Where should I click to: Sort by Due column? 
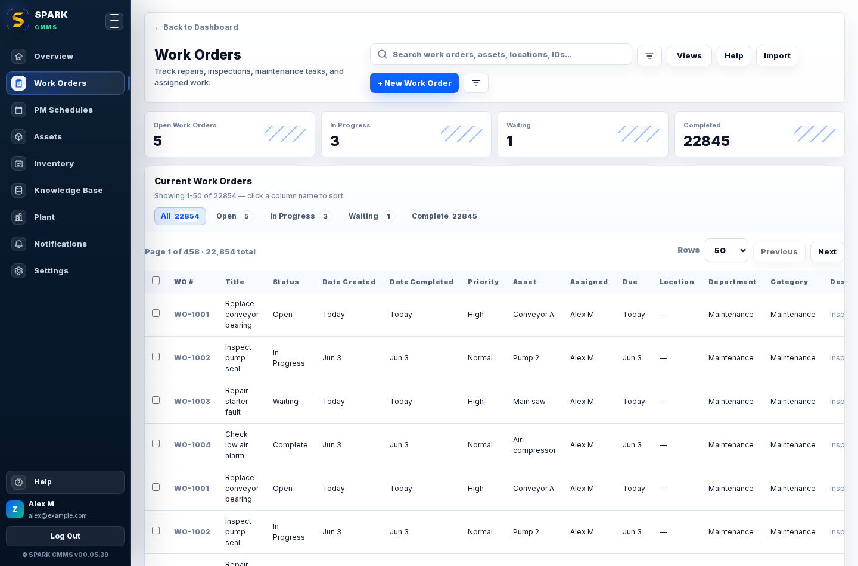pos(630,282)
